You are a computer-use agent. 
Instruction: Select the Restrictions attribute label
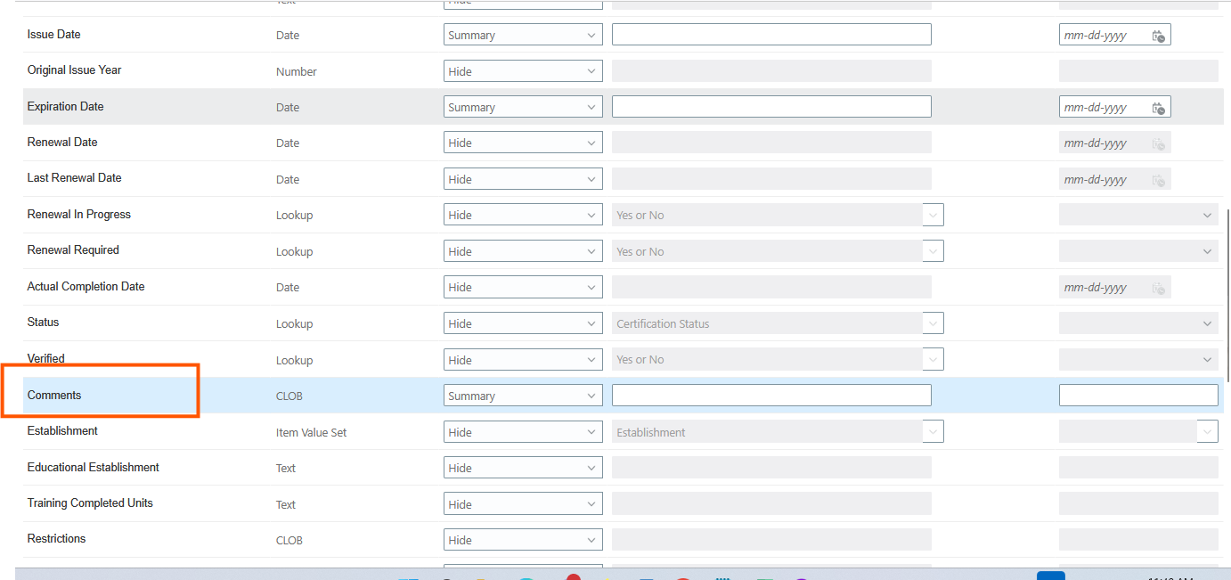[x=57, y=539]
